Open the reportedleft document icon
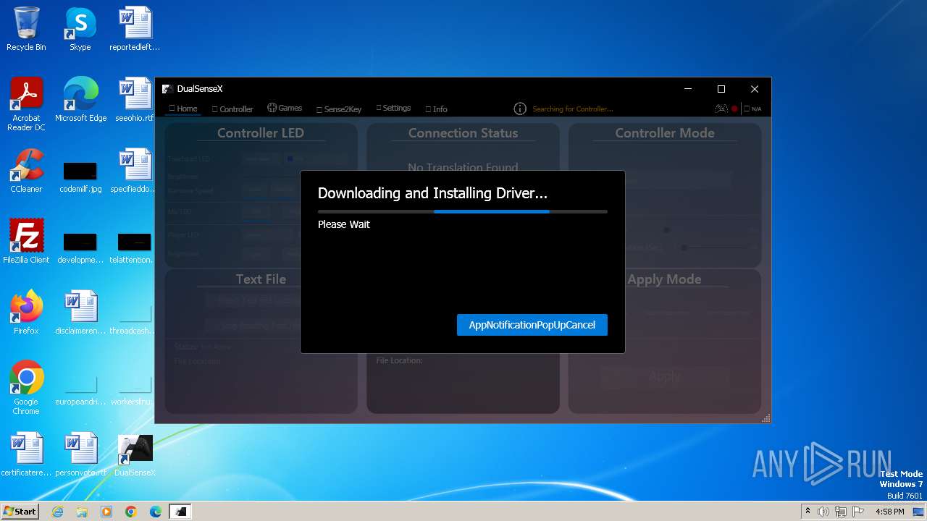 [x=135, y=29]
